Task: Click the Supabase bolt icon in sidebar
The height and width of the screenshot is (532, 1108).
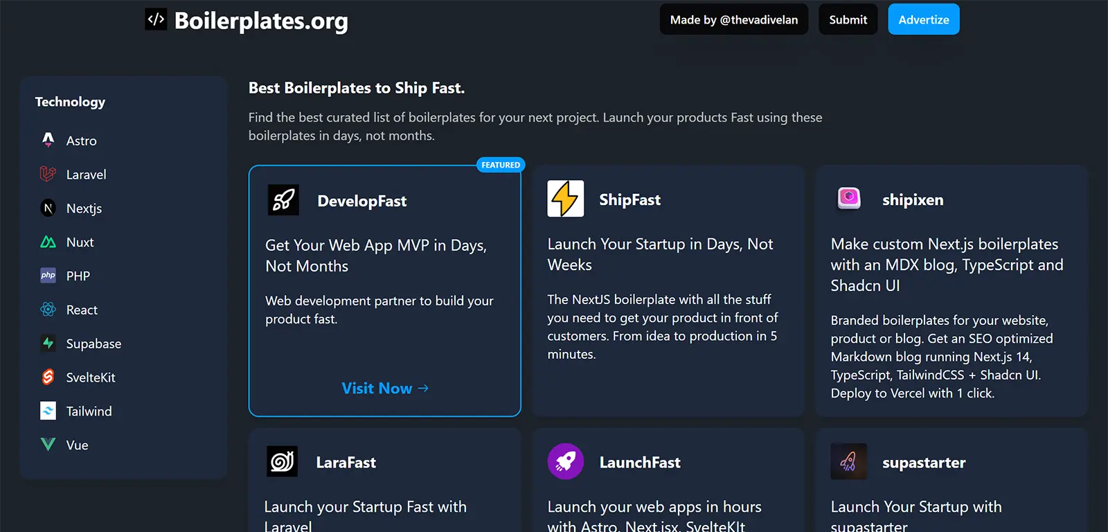Action: pos(48,343)
